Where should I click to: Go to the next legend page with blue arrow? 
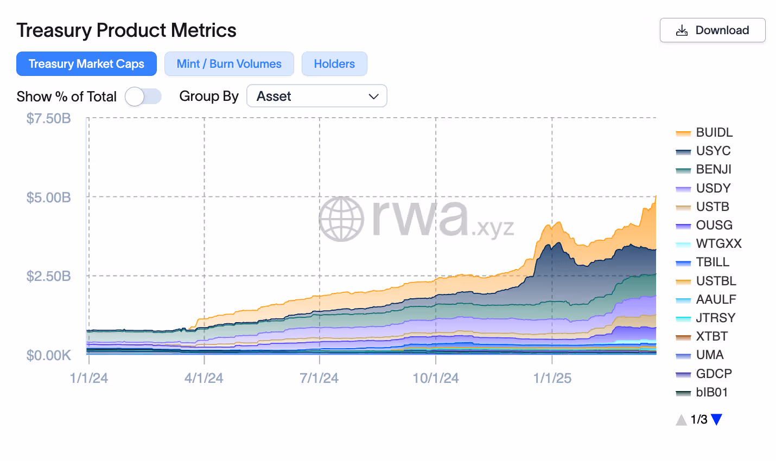click(717, 419)
